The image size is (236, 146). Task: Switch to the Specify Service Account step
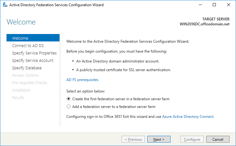[33, 61]
